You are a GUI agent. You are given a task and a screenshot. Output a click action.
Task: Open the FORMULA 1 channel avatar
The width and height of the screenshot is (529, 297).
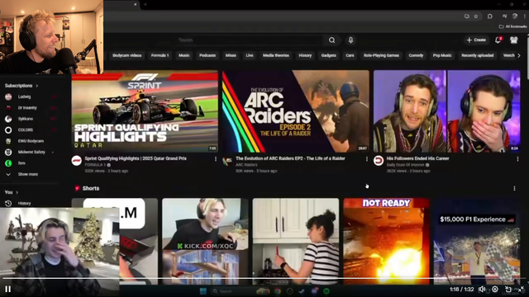[x=77, y=161]
